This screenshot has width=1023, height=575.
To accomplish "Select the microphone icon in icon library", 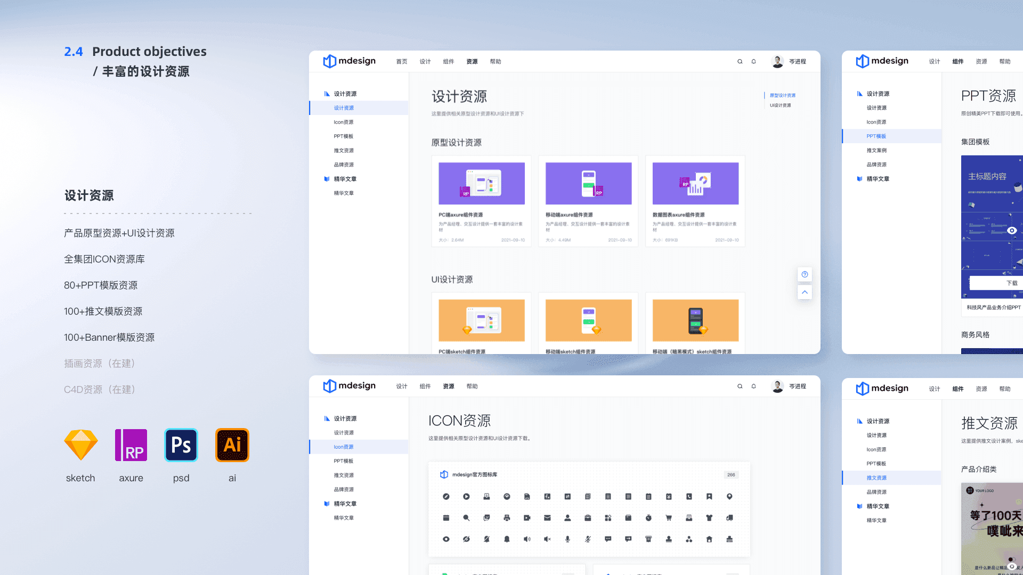I will 567,539.
